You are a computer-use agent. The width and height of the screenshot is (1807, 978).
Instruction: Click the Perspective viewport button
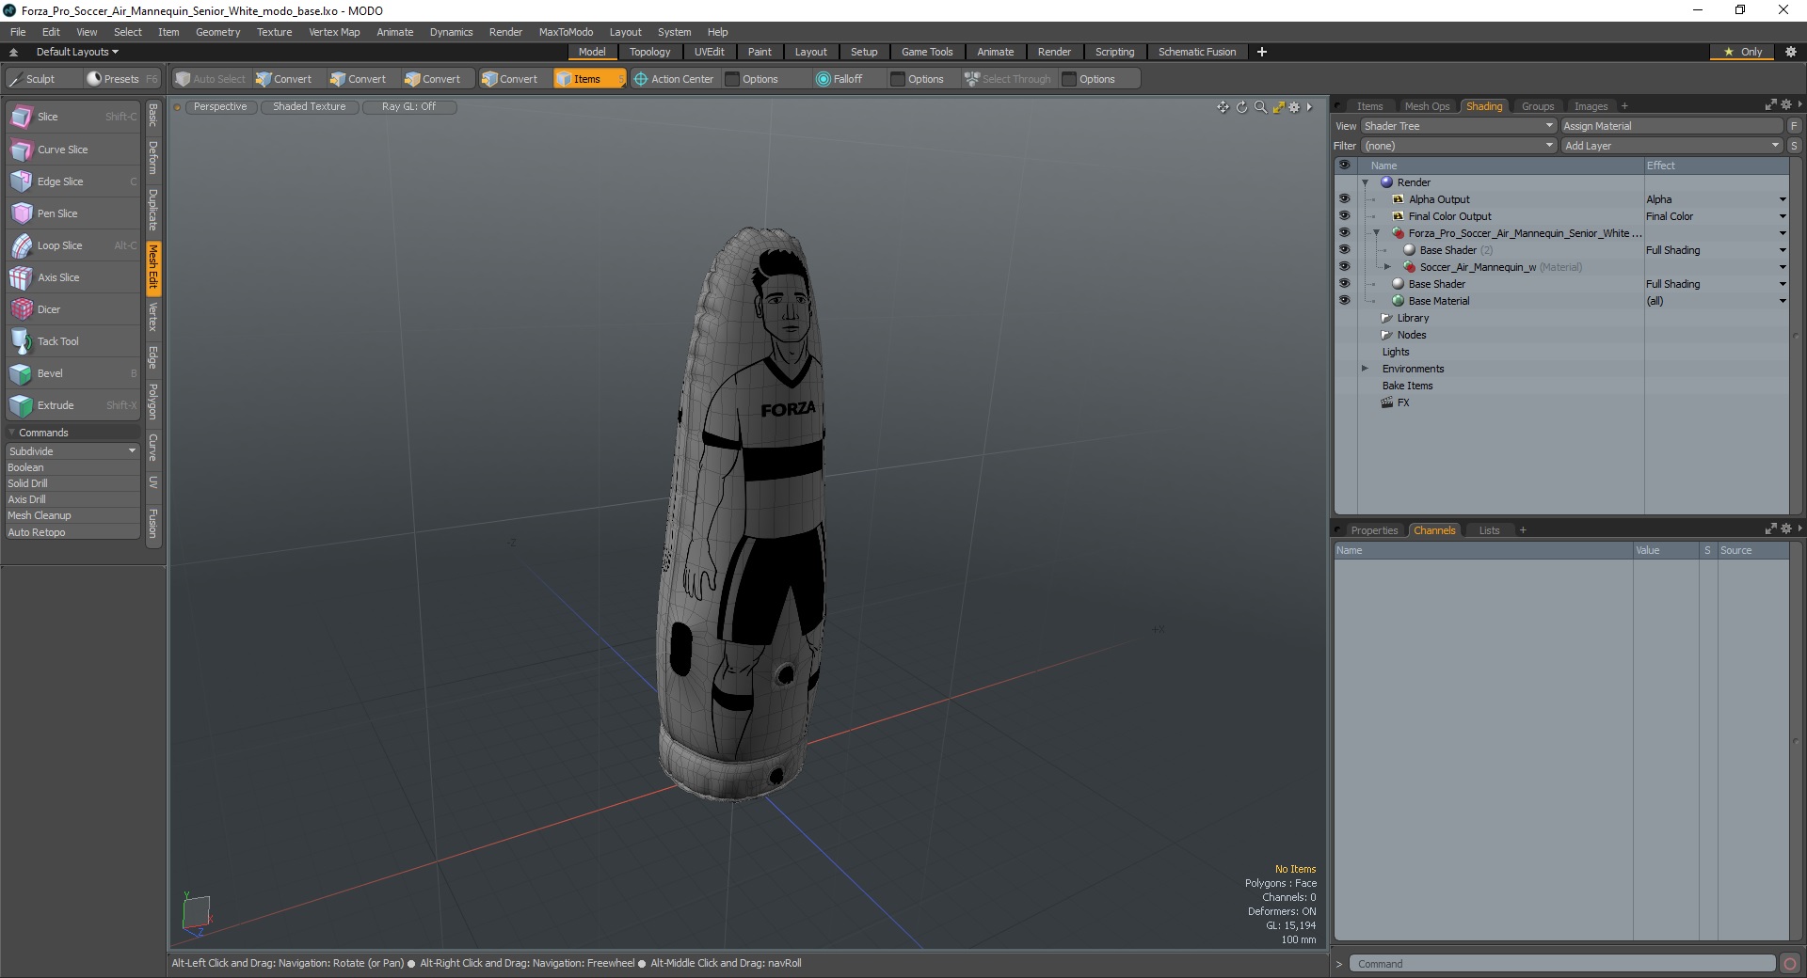coord(220,107)
